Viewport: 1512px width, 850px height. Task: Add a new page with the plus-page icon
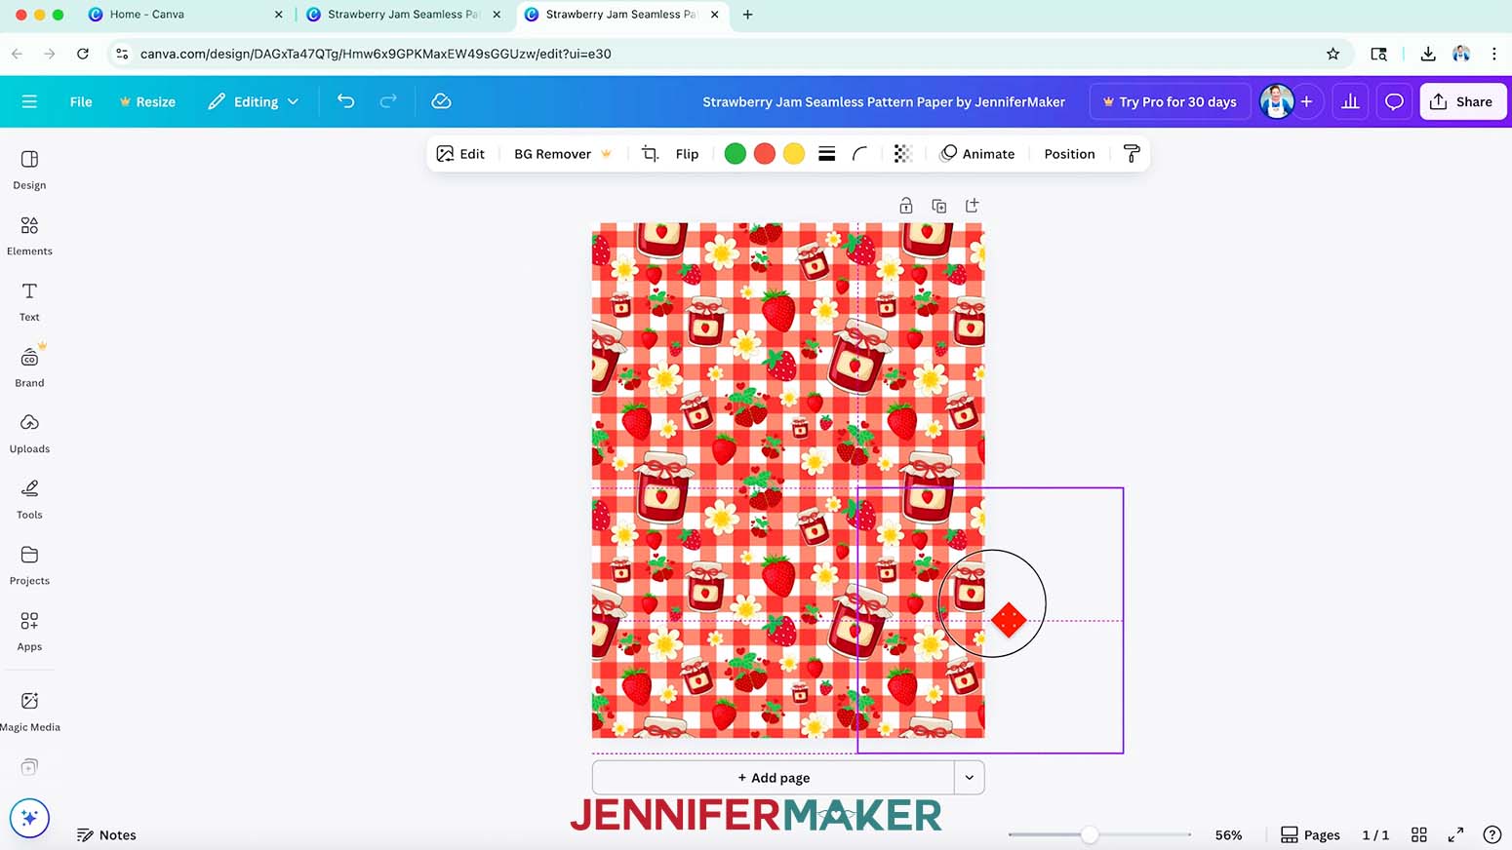(x=972, y=206)
